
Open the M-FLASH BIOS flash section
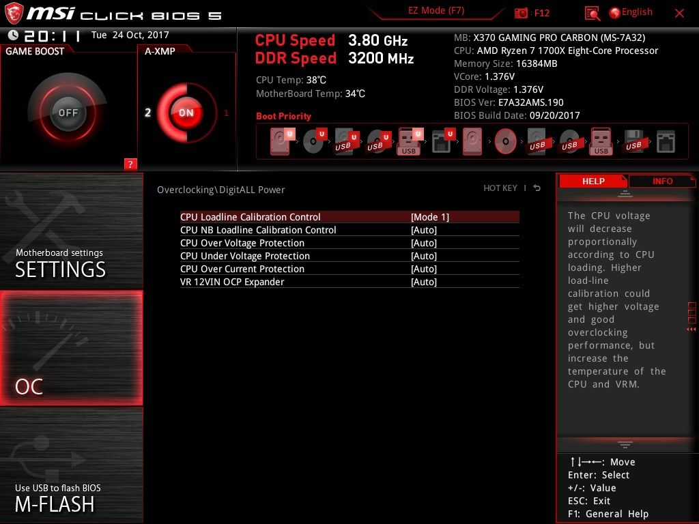pyautogui.click(x=71, y=465)
